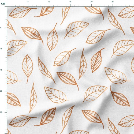
Task: Select the wide leaf below horizontal ruler's 15 mark
Action: tap(76, 30)
